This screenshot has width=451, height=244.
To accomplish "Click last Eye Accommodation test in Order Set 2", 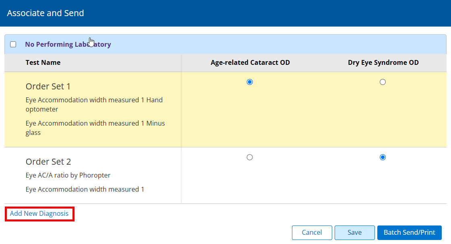I will 85,189.
